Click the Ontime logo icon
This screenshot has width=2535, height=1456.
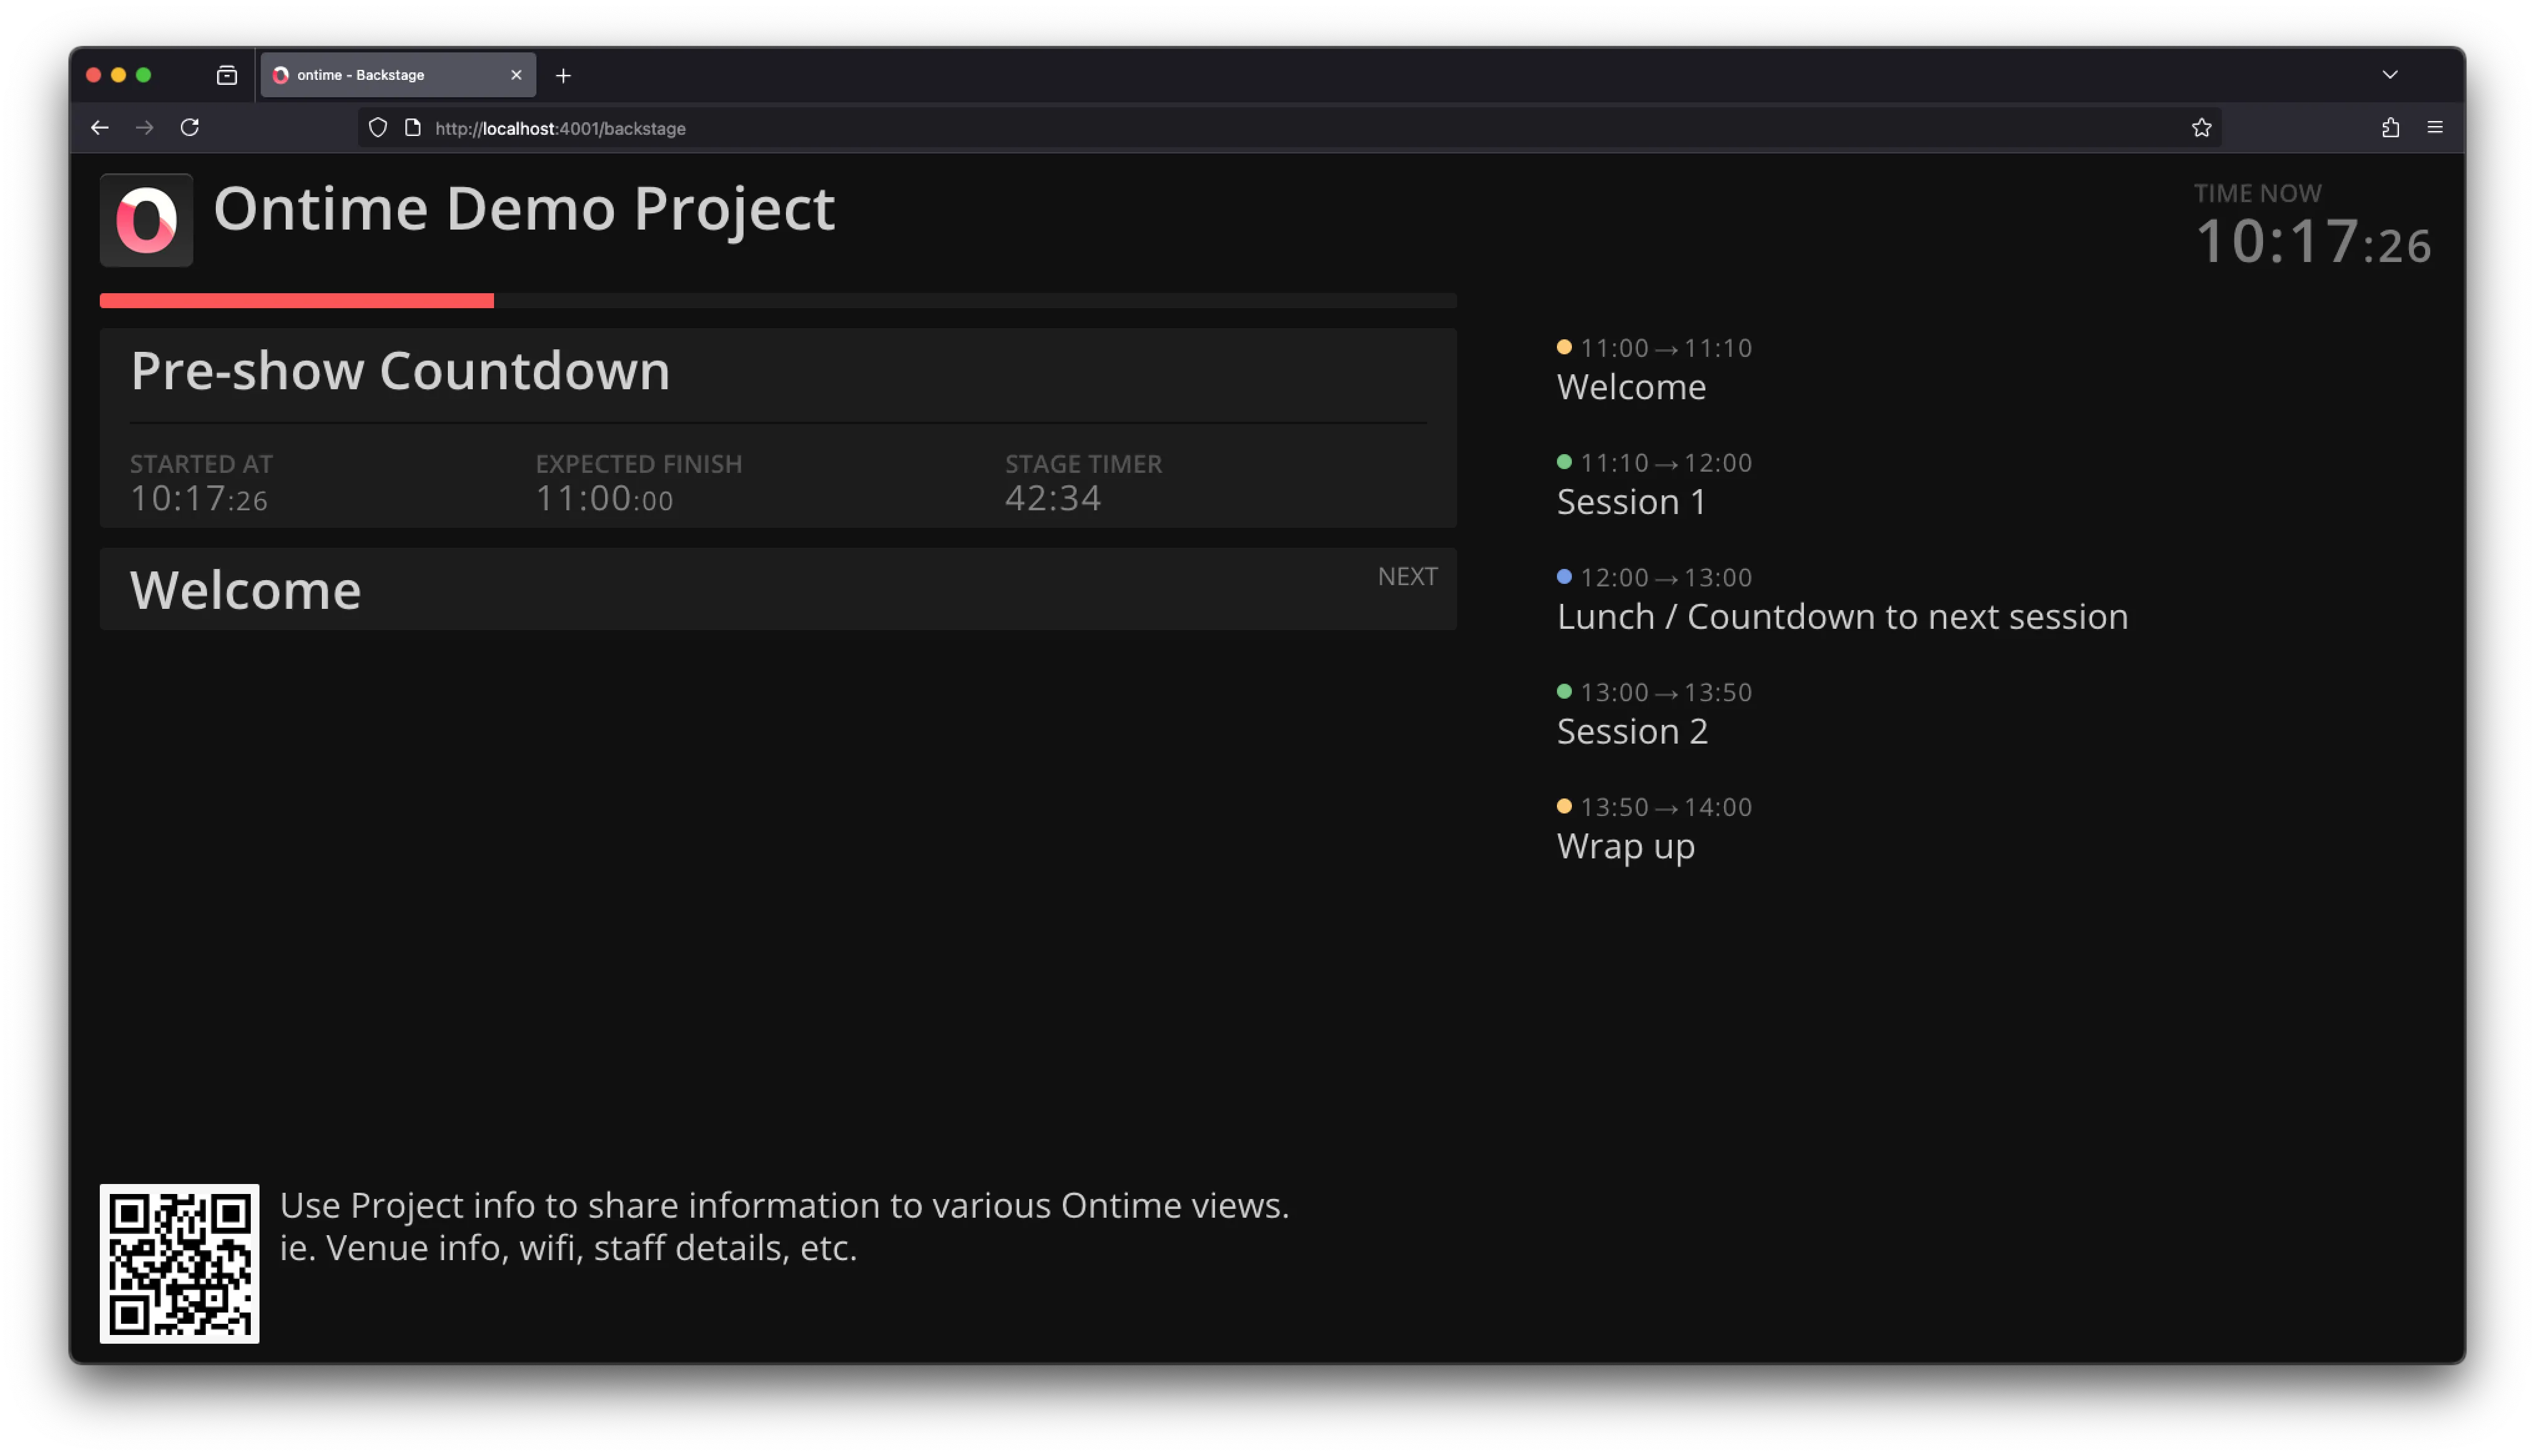(x=146, y=220)
